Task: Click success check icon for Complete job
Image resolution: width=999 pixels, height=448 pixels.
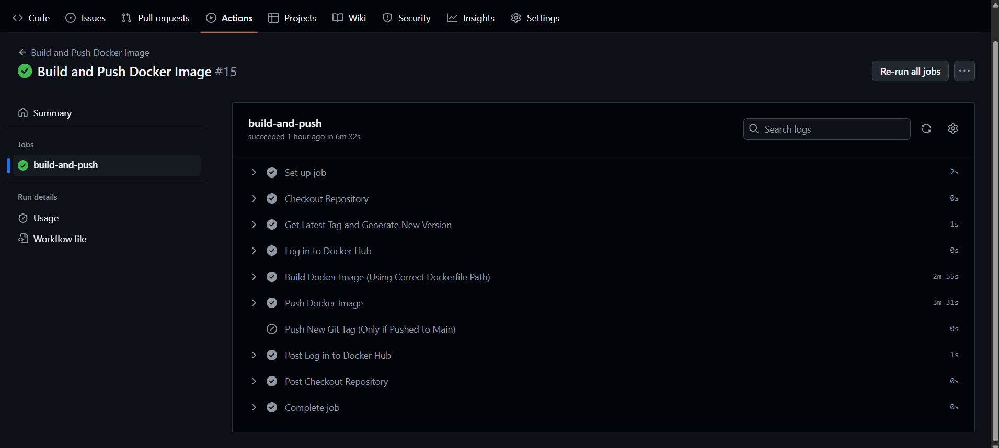Action: [x=272, y=407]
